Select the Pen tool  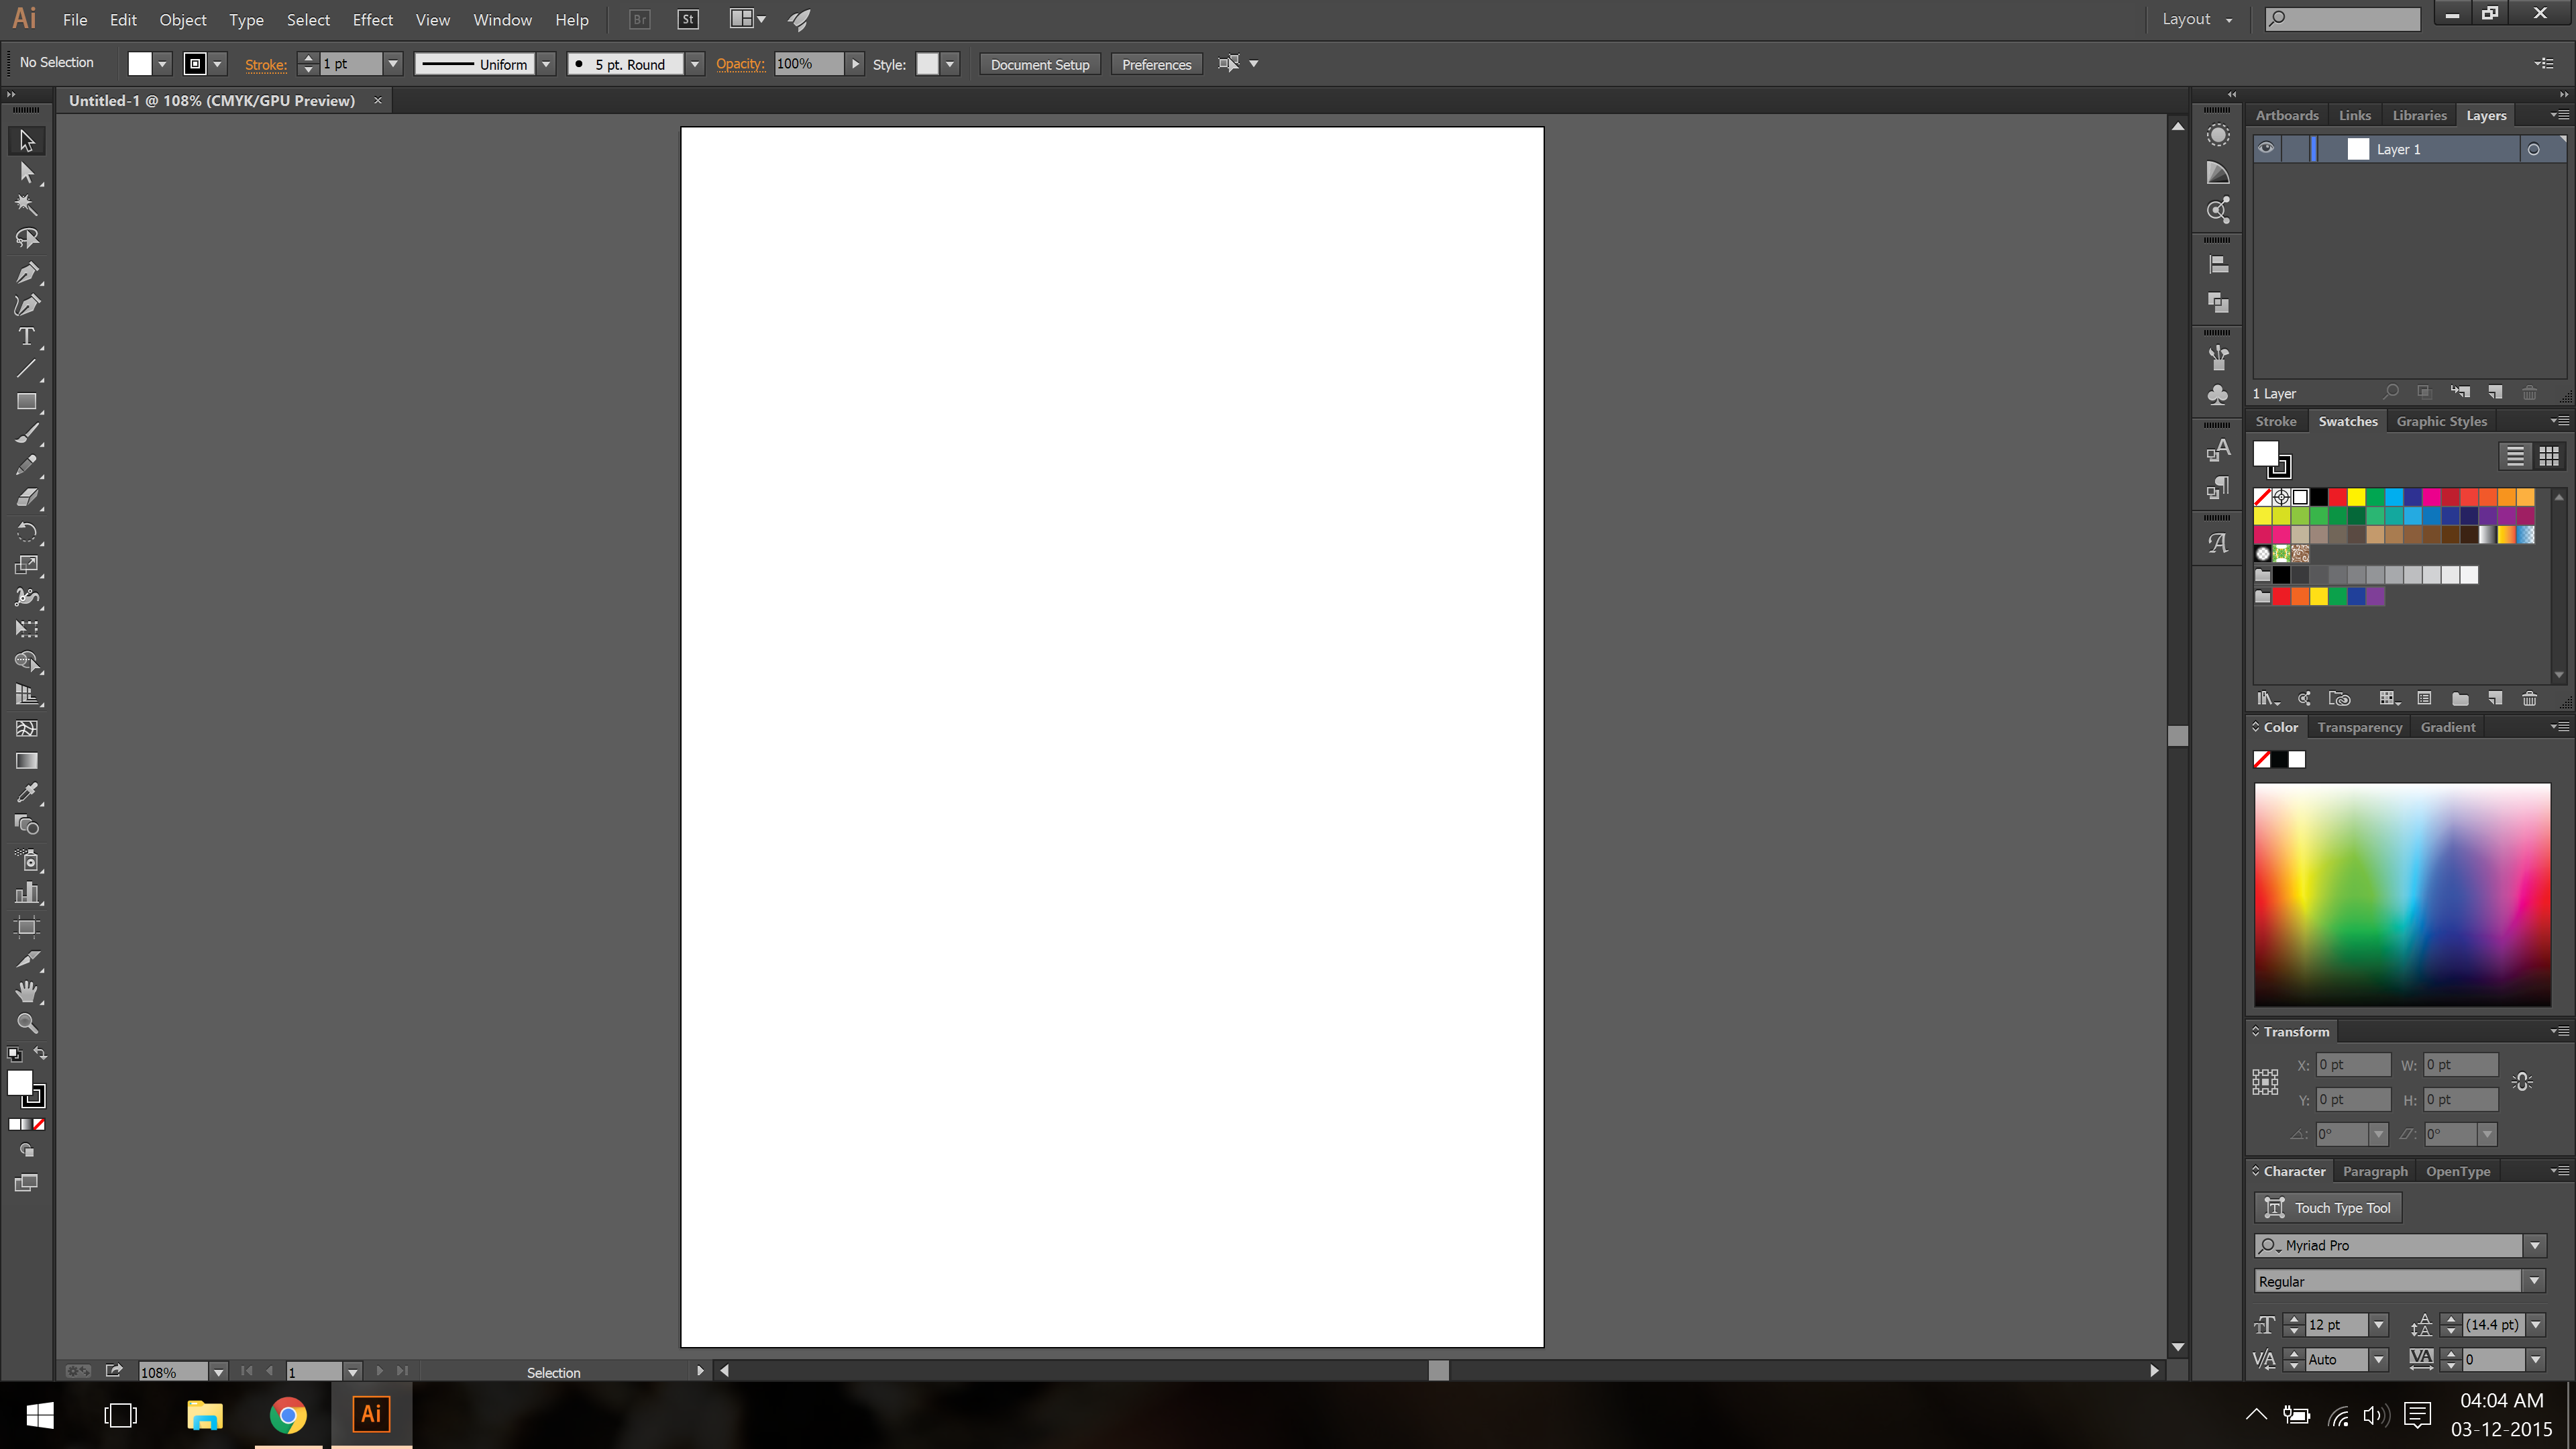26,272
